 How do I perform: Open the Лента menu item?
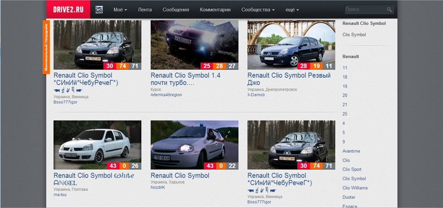(x=144, y=10)
